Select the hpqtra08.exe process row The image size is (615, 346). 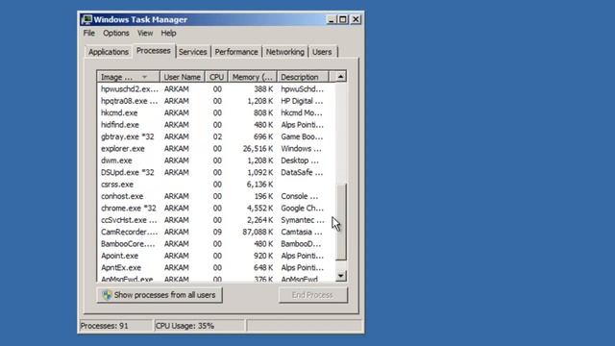(x=215, y=101)
